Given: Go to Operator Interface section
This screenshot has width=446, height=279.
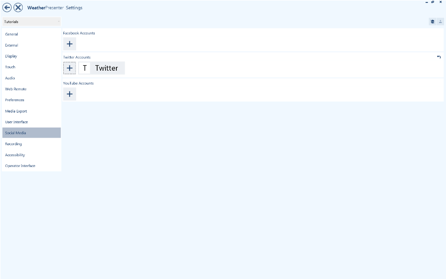Looking at the screenshot, I should coord(31,166).
